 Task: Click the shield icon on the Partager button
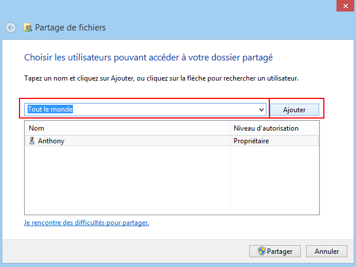point(262,251)
